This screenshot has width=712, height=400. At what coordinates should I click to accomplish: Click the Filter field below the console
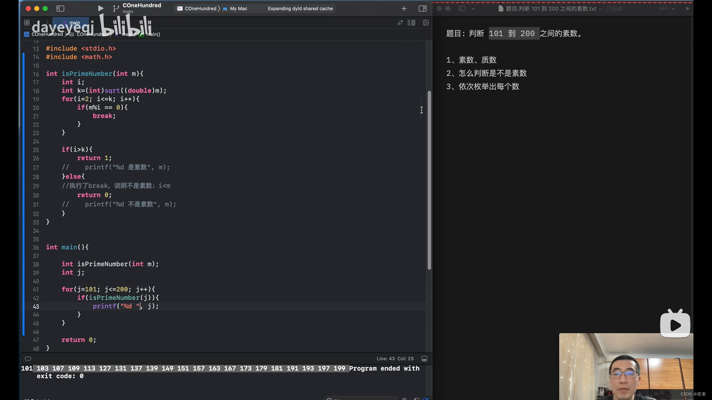[x=360, y=399]
